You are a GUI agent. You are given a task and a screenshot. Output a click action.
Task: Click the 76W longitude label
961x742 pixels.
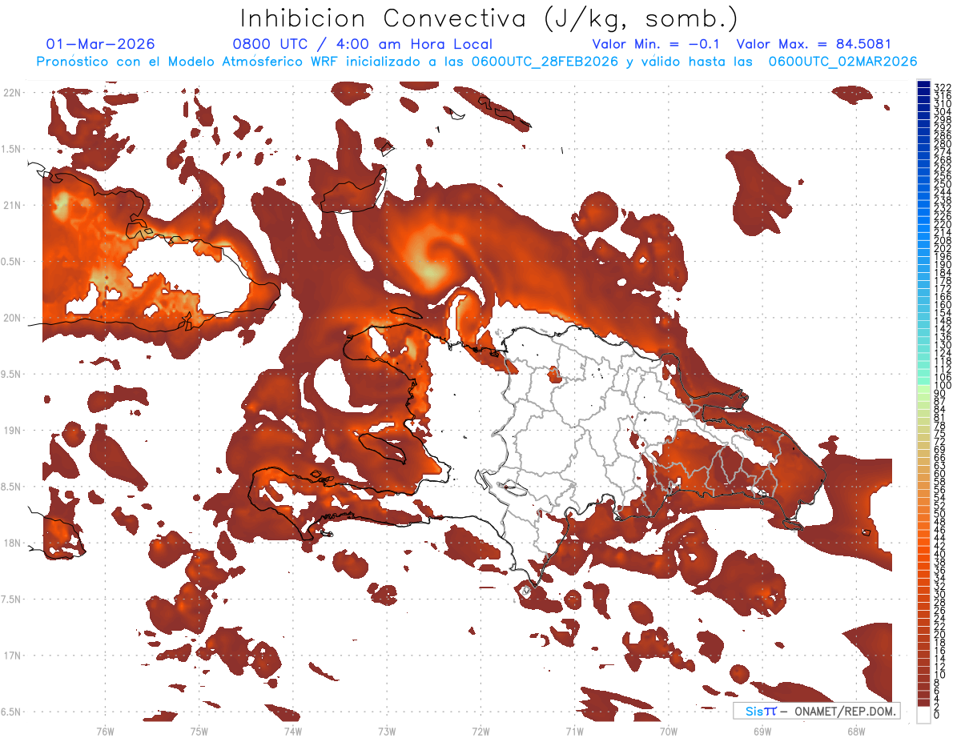tap(105, 731)
